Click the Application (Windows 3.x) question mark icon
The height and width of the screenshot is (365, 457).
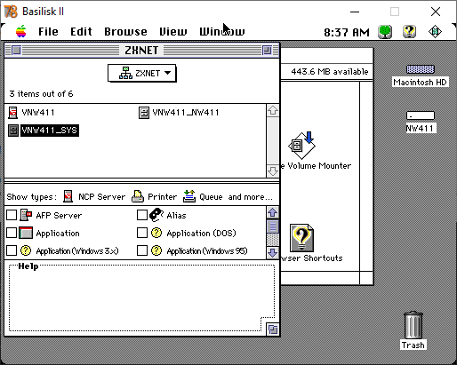tap(26, 250)
